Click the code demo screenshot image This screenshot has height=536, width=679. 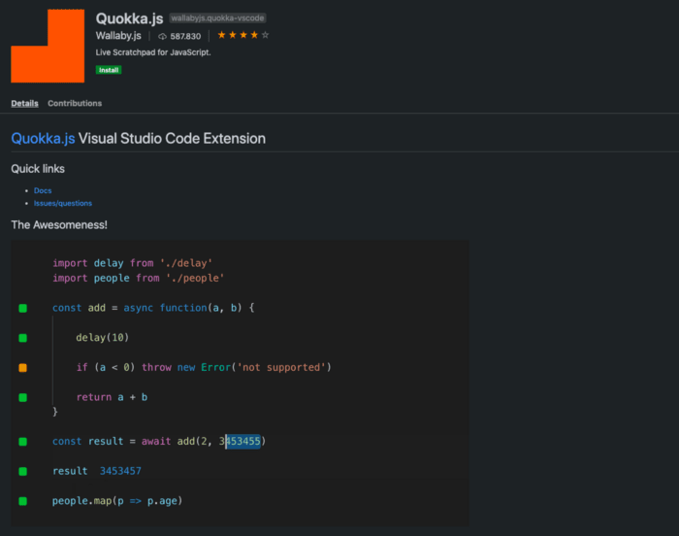tap(240, 384)
